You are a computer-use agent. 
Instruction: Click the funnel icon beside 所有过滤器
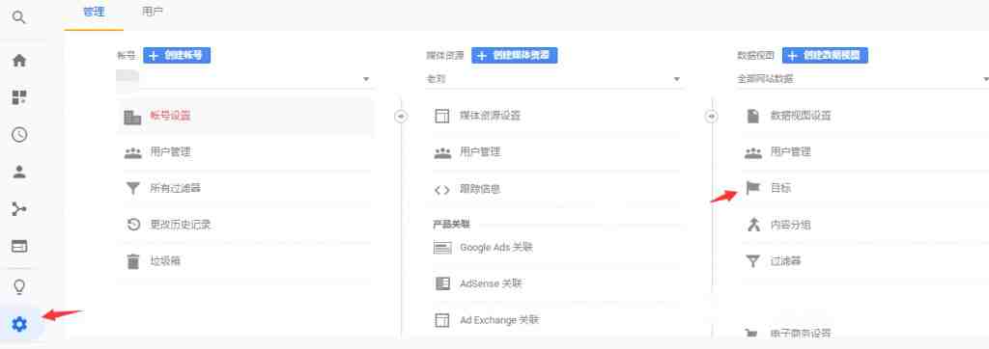pyautogui.click(x=132, y=188)
